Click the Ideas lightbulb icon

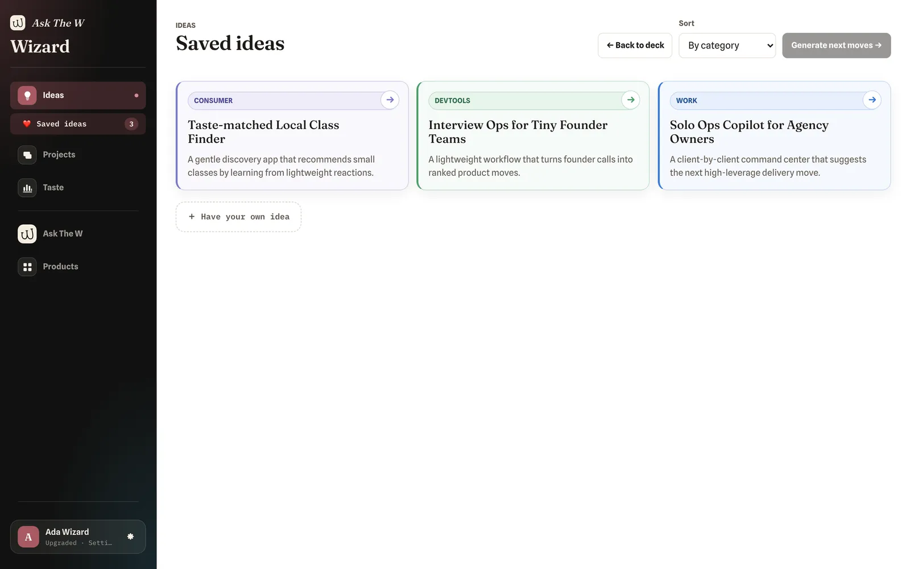pyautogui.click(x=27, y=96)
